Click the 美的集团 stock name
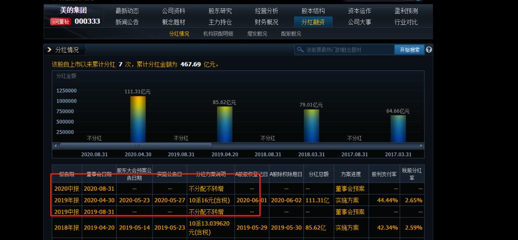The image size is (518, 240). coord(73,10)
